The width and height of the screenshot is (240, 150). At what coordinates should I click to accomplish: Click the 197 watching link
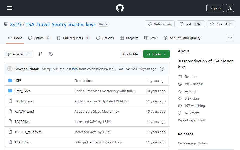pos(195,106)
